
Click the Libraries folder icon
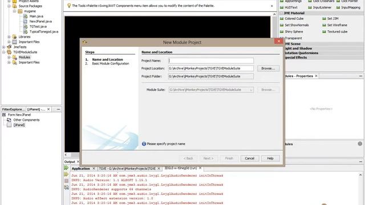[14, 36]
